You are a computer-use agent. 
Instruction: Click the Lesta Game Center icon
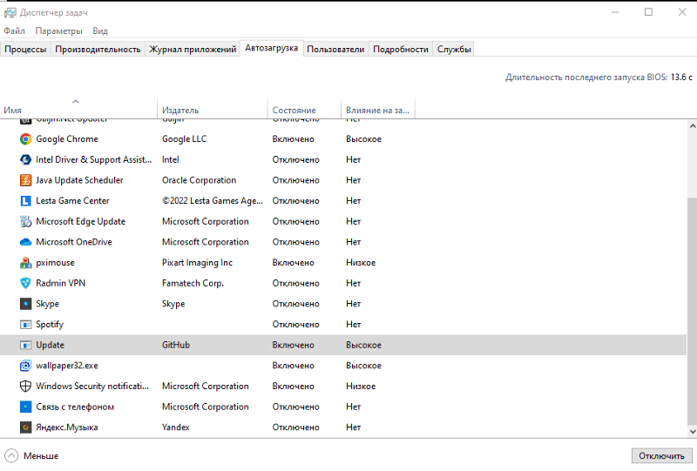pyautogui.click(x=26, y=201)
